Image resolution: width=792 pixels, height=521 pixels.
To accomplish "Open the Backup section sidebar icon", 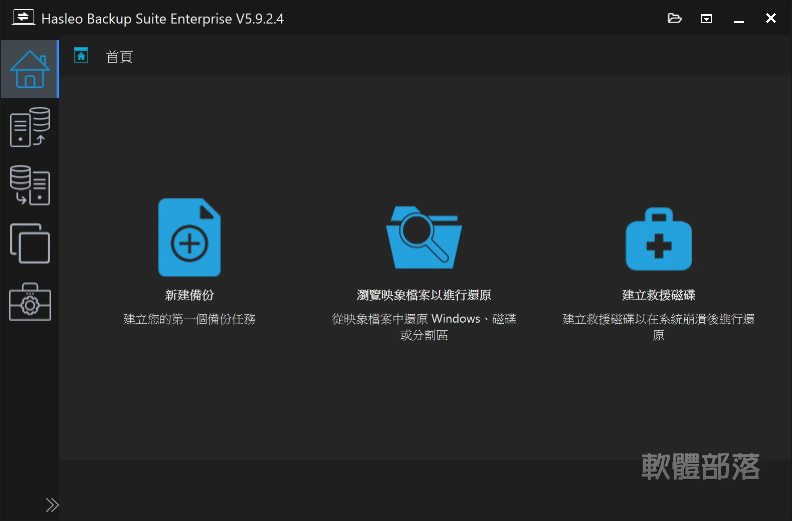I will 30,127.
